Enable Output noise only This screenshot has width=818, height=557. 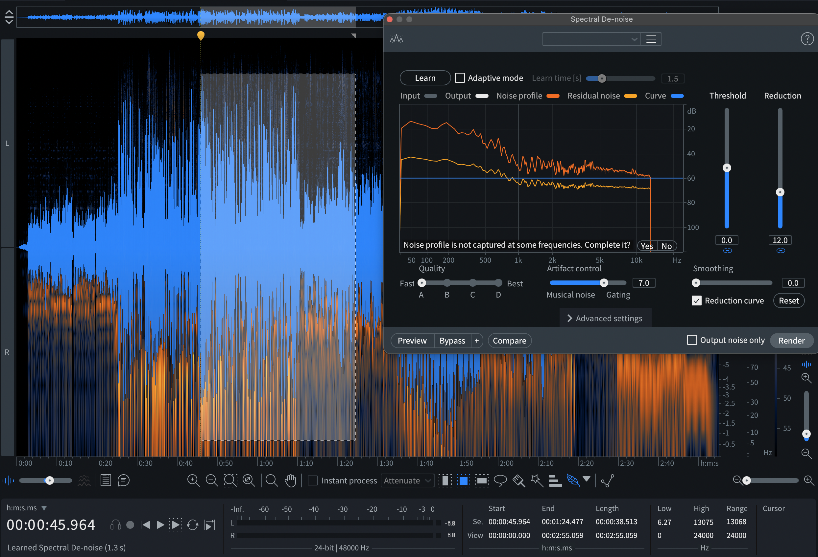click(x=692, y=340)
